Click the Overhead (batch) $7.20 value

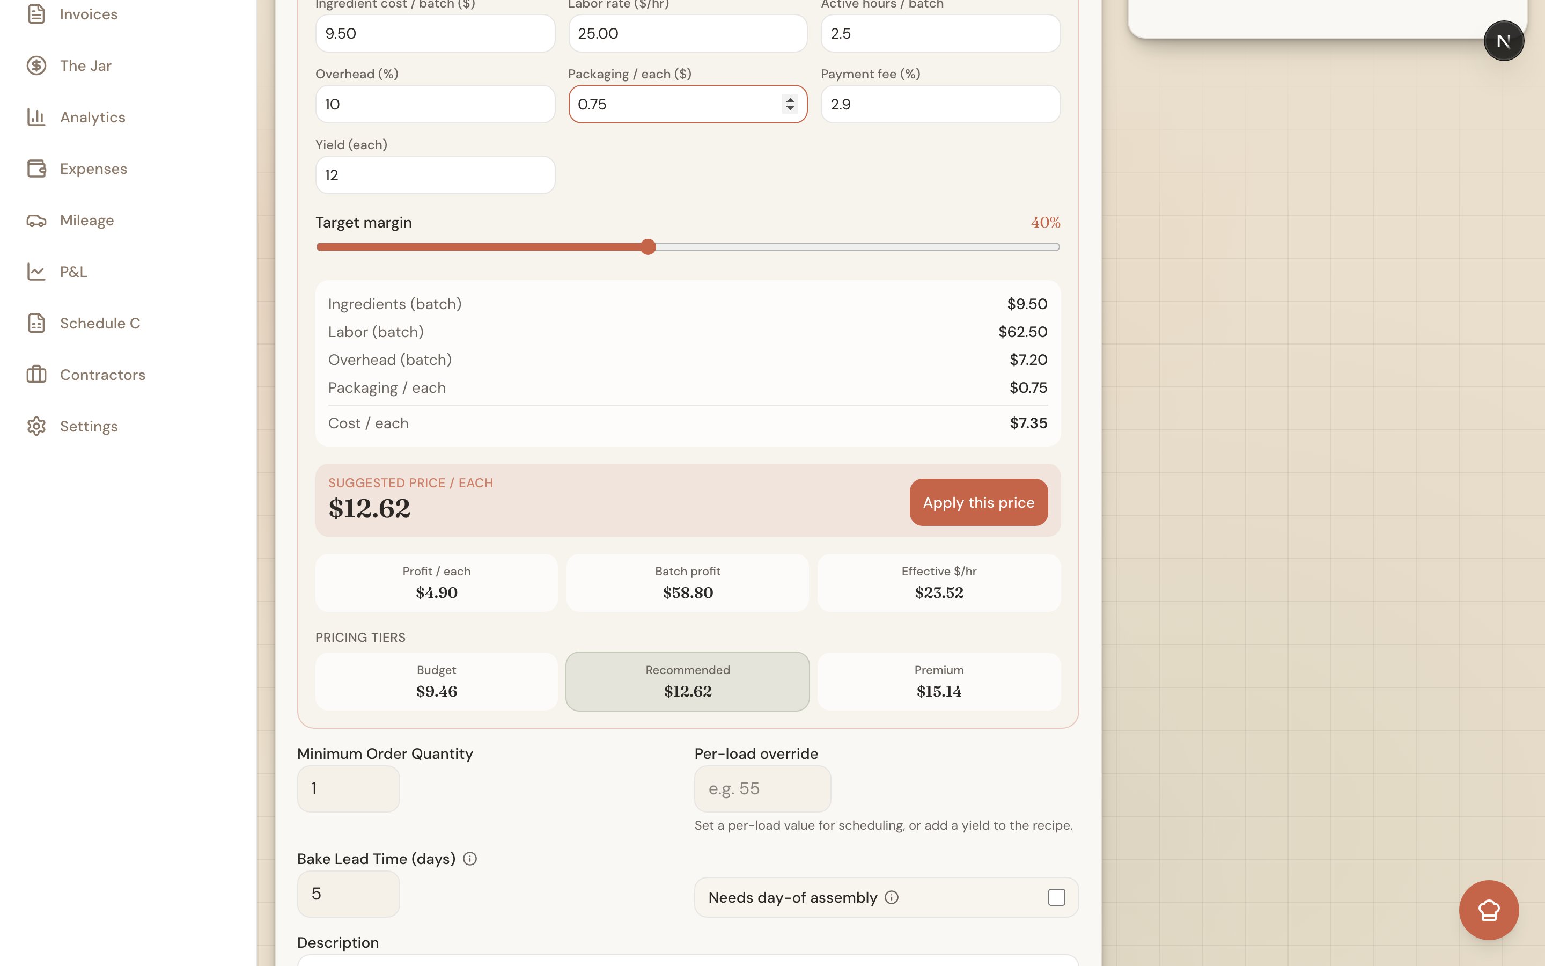point(1028,360)
